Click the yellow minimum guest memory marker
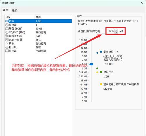 point(97,72)
